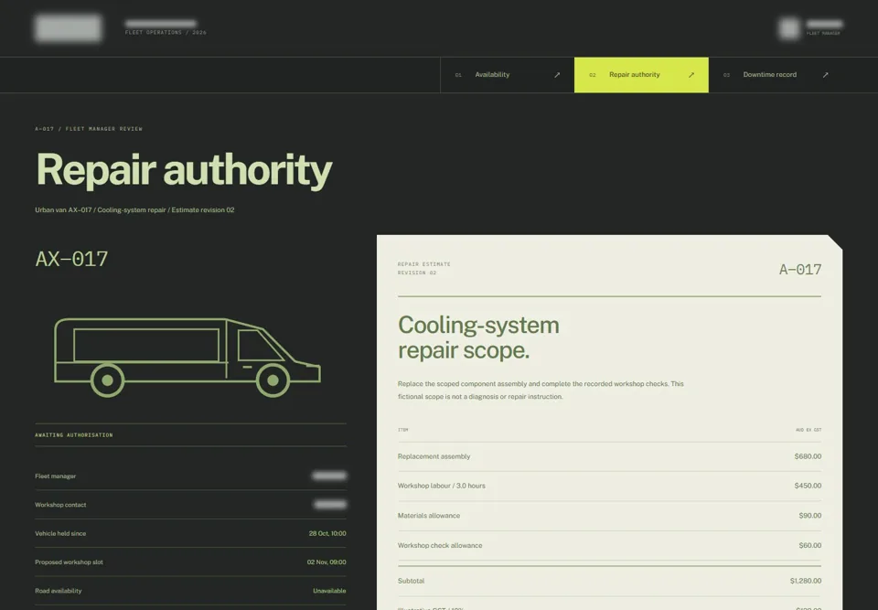Select the Workshop check allowance row

(609, 545)
